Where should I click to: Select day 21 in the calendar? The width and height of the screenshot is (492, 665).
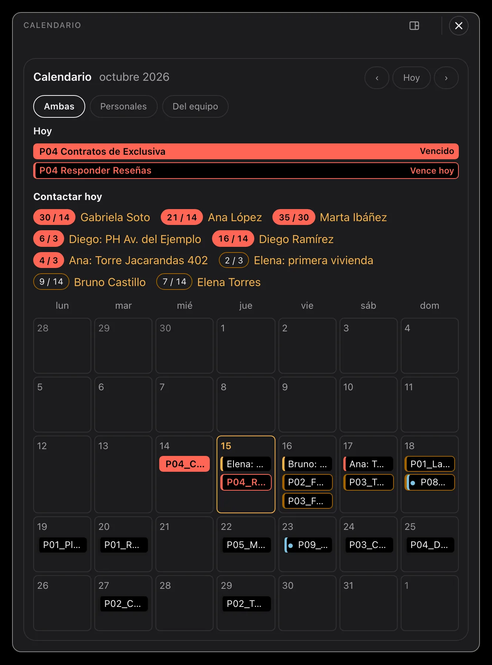pyautogui.click(x=184, y=544)
